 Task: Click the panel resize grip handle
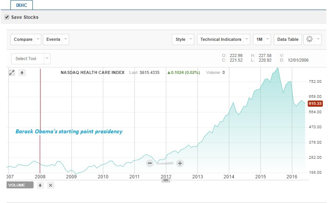click(x=166, y=180)
